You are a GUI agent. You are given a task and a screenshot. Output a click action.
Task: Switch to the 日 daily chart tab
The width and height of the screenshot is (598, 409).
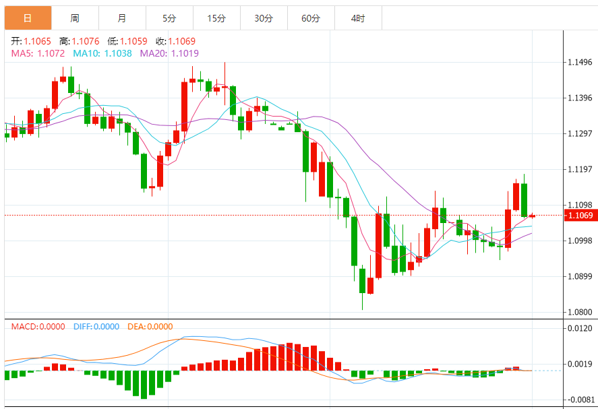click(x=27, y=18)
